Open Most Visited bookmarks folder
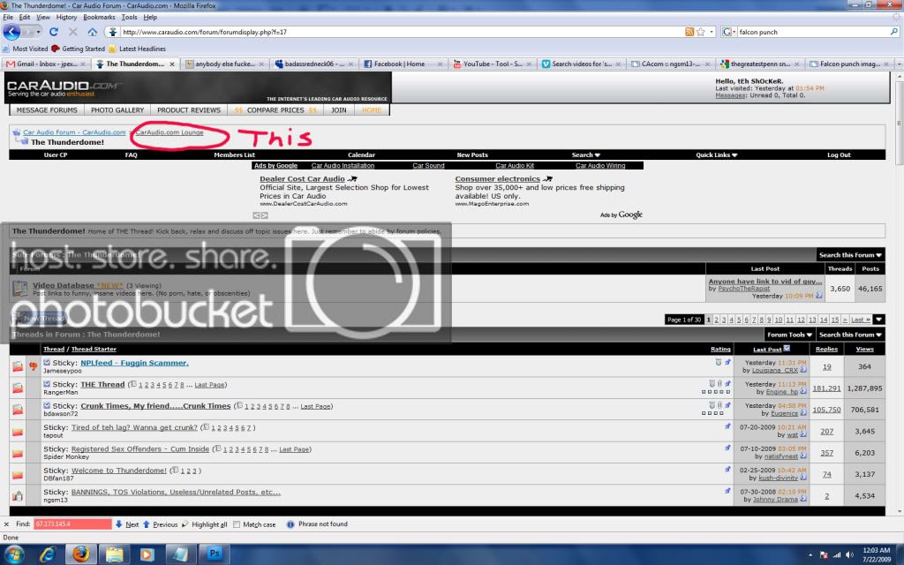Screen dimensions: 904x565 pyautogui.click(x=26, y=49)
